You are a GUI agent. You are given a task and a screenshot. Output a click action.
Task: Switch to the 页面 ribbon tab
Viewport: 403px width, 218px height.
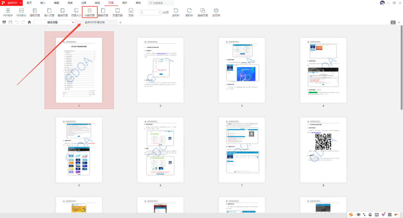[111, 3]
